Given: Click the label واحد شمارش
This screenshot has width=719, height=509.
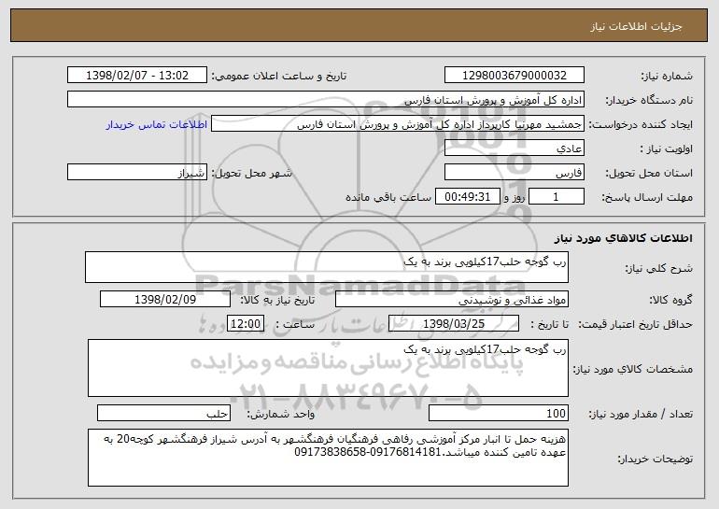Looking at the screenshot, I should 281,414.
